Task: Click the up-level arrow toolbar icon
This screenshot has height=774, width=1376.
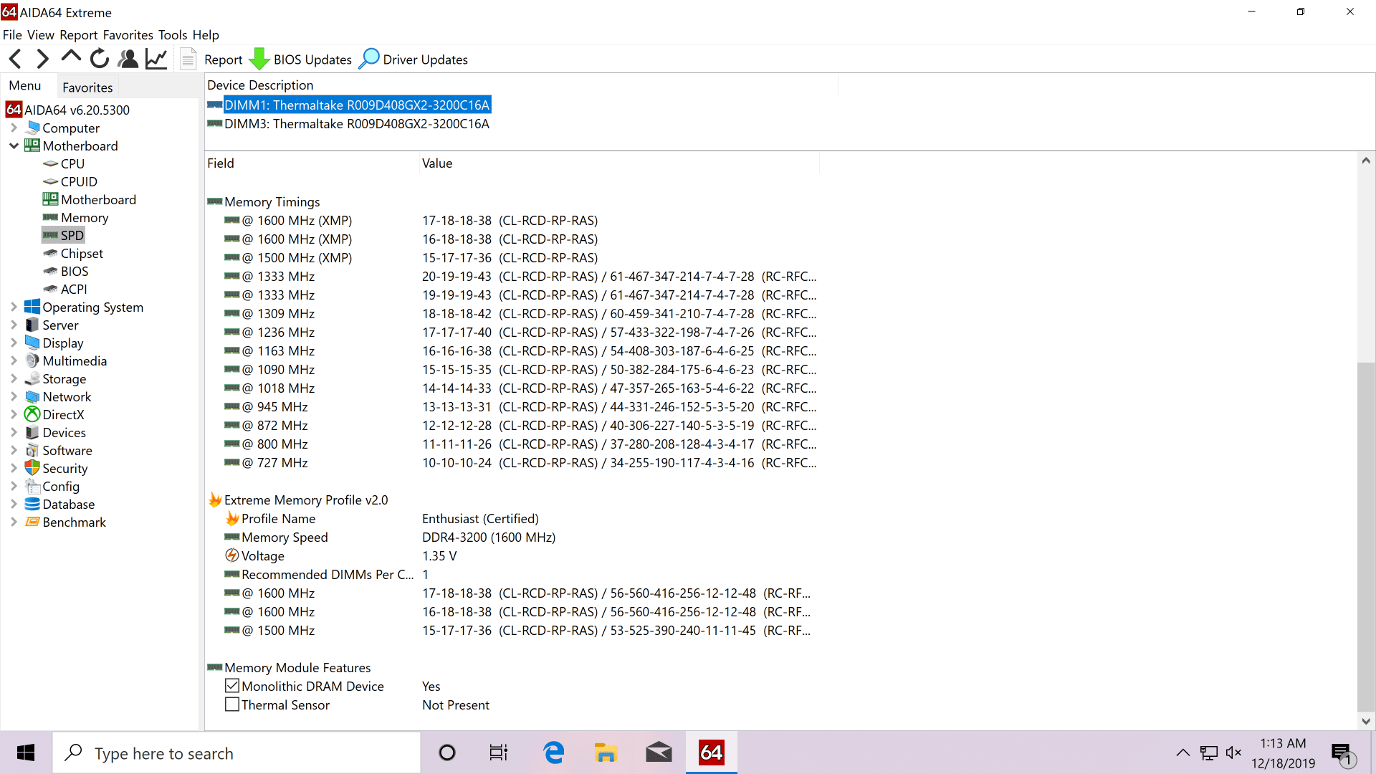Action: [71, 57]
